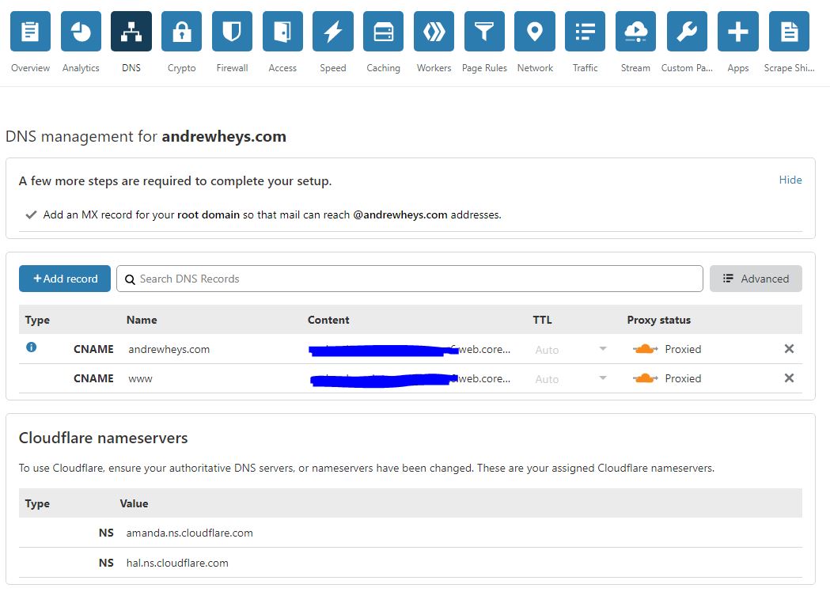Open TTL dropdown arrow for andrewheys.com record
The width and height of the screenshot is (830, 592).
[x=602, y=348]
